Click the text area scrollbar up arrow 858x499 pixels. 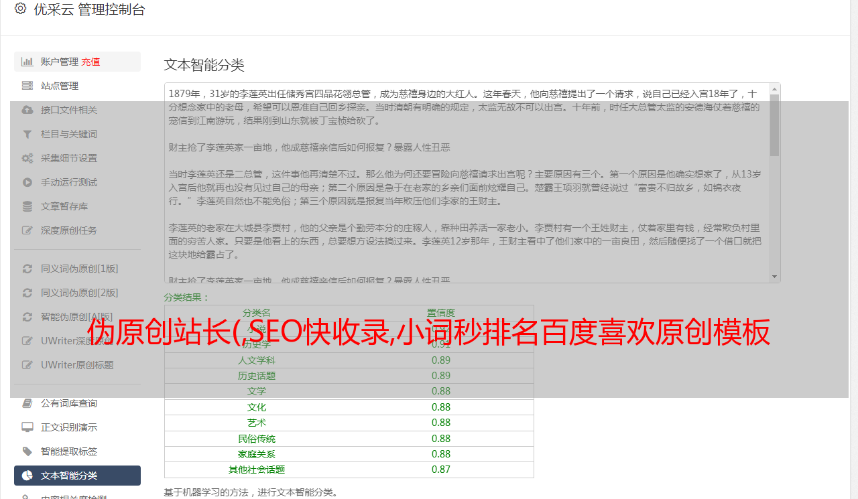coord(775,88)
